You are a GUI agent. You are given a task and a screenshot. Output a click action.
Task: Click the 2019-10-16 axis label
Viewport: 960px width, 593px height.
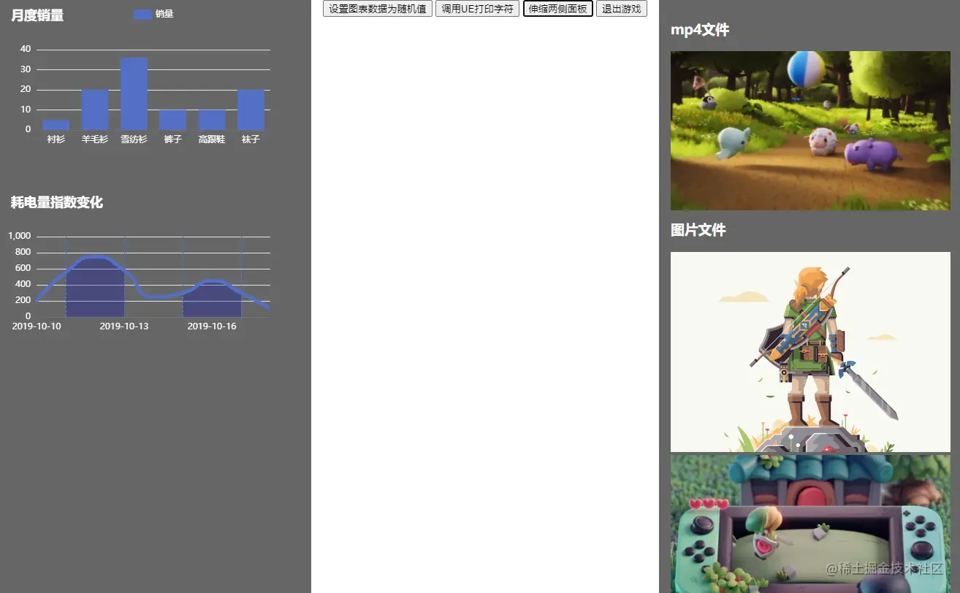click(x=212, y=326)
